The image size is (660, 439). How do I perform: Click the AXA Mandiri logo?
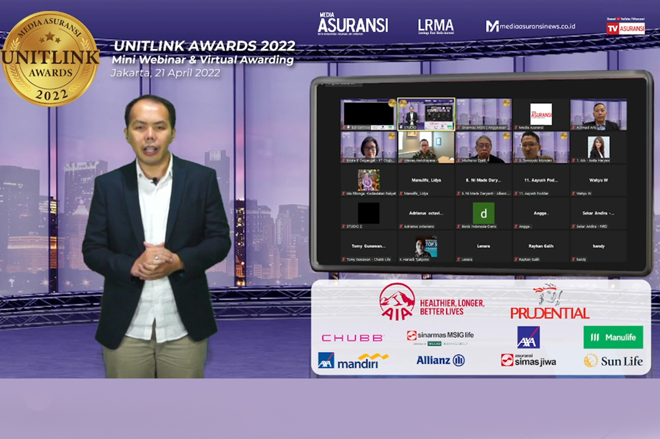pos(353,360)
